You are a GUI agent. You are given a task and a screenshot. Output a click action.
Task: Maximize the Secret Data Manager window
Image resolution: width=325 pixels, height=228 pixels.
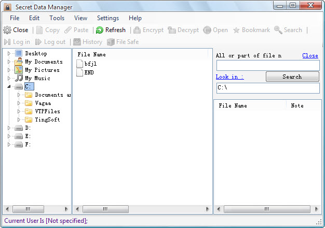click(x=292, y=5)
